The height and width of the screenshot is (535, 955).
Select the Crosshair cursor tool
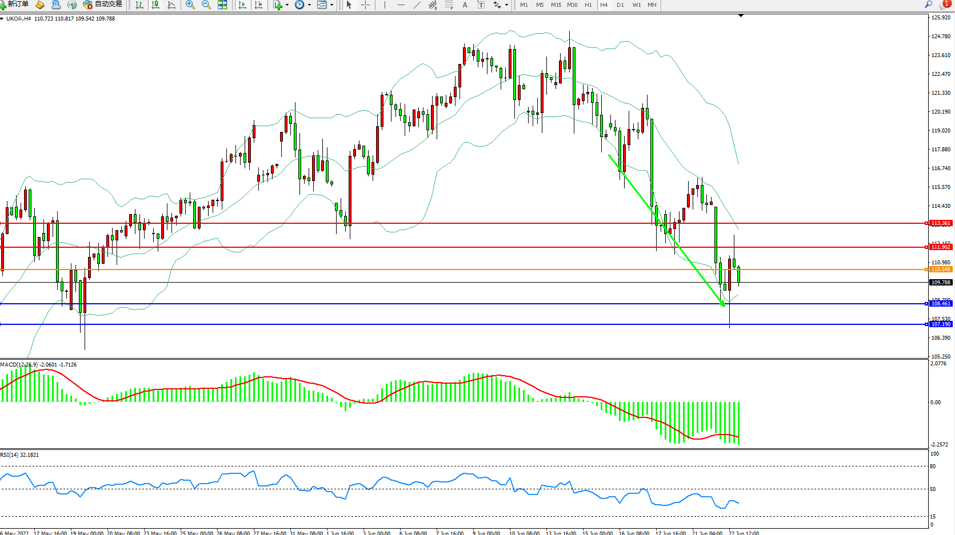coord(365,5)
